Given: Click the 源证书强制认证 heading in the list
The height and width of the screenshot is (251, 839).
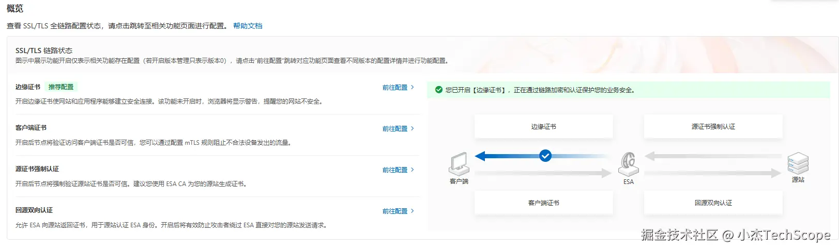Looking at the screenshot, I should pos(37,169).
